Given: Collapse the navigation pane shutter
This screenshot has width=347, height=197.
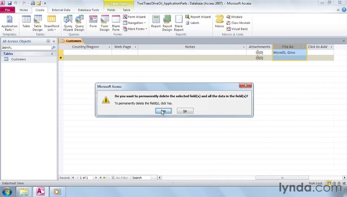Looking at the screenshot, I should (x=54, y=41).
